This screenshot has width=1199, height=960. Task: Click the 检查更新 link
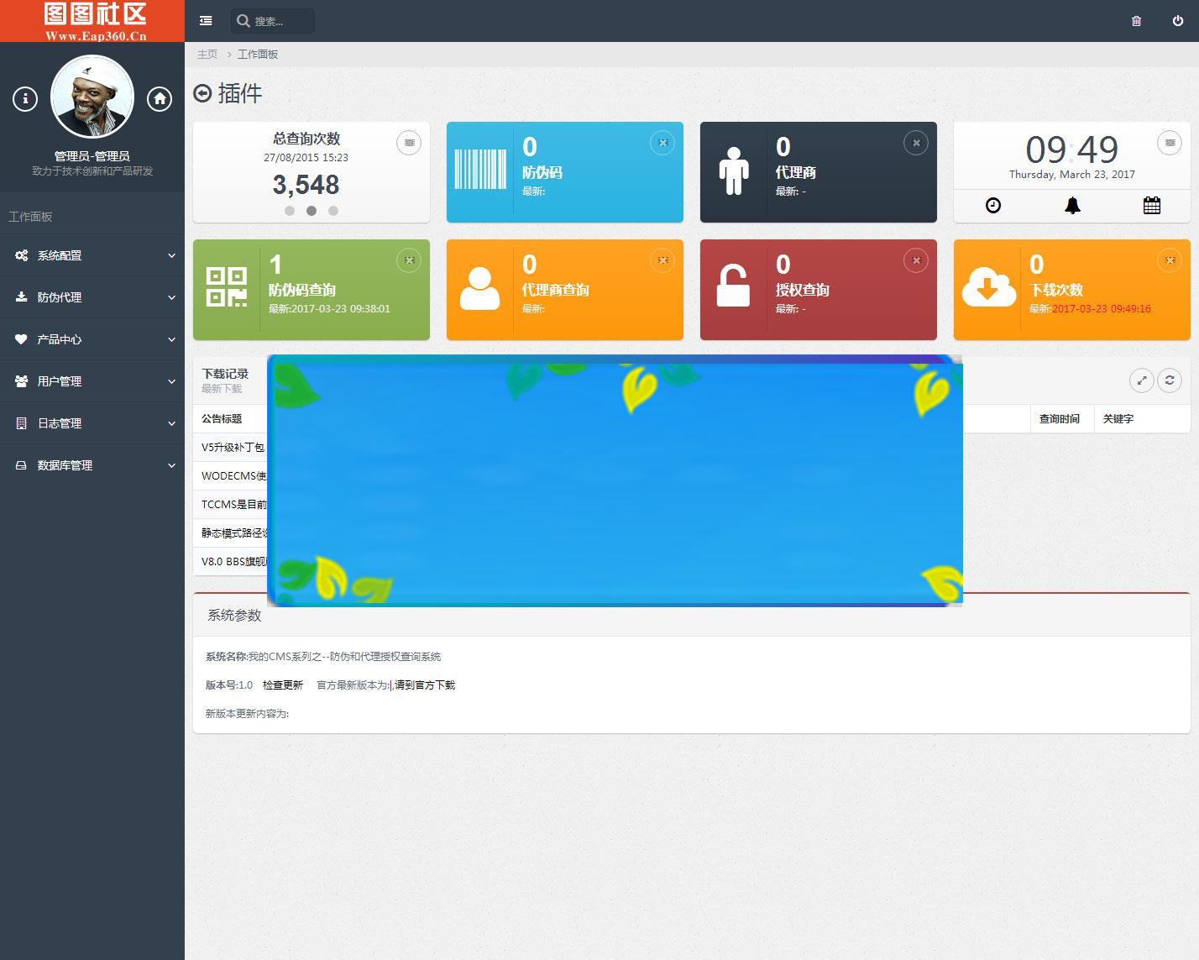282,685
